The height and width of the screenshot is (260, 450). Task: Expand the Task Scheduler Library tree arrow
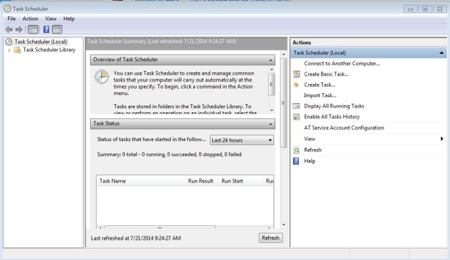click(9, 50)
